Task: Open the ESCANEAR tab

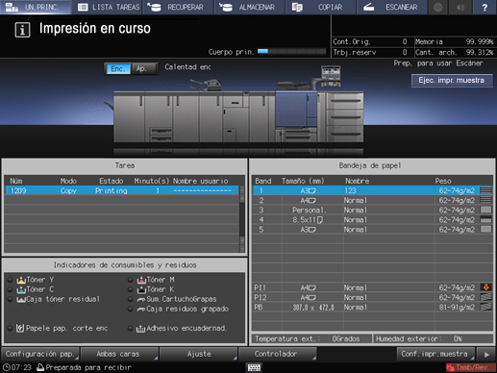Action: click(392, 7)
